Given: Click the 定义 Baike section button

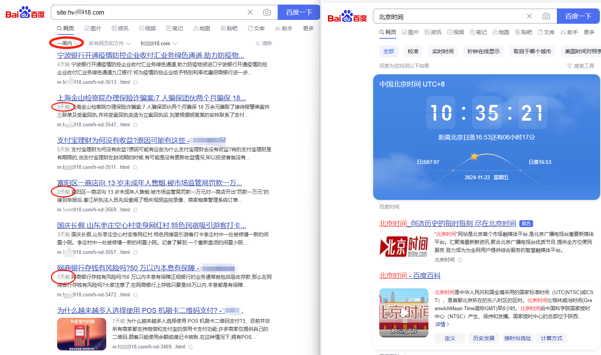Looking at the screenshot, I should (450, 338).
